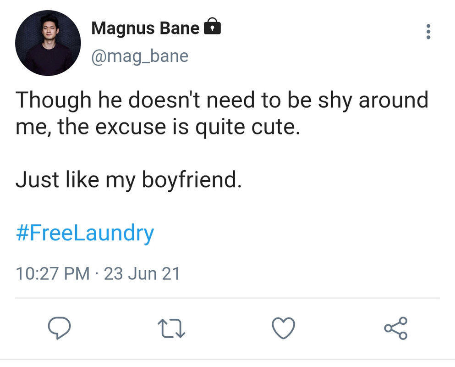Like the tweet with the heart icon

point(283,328)
